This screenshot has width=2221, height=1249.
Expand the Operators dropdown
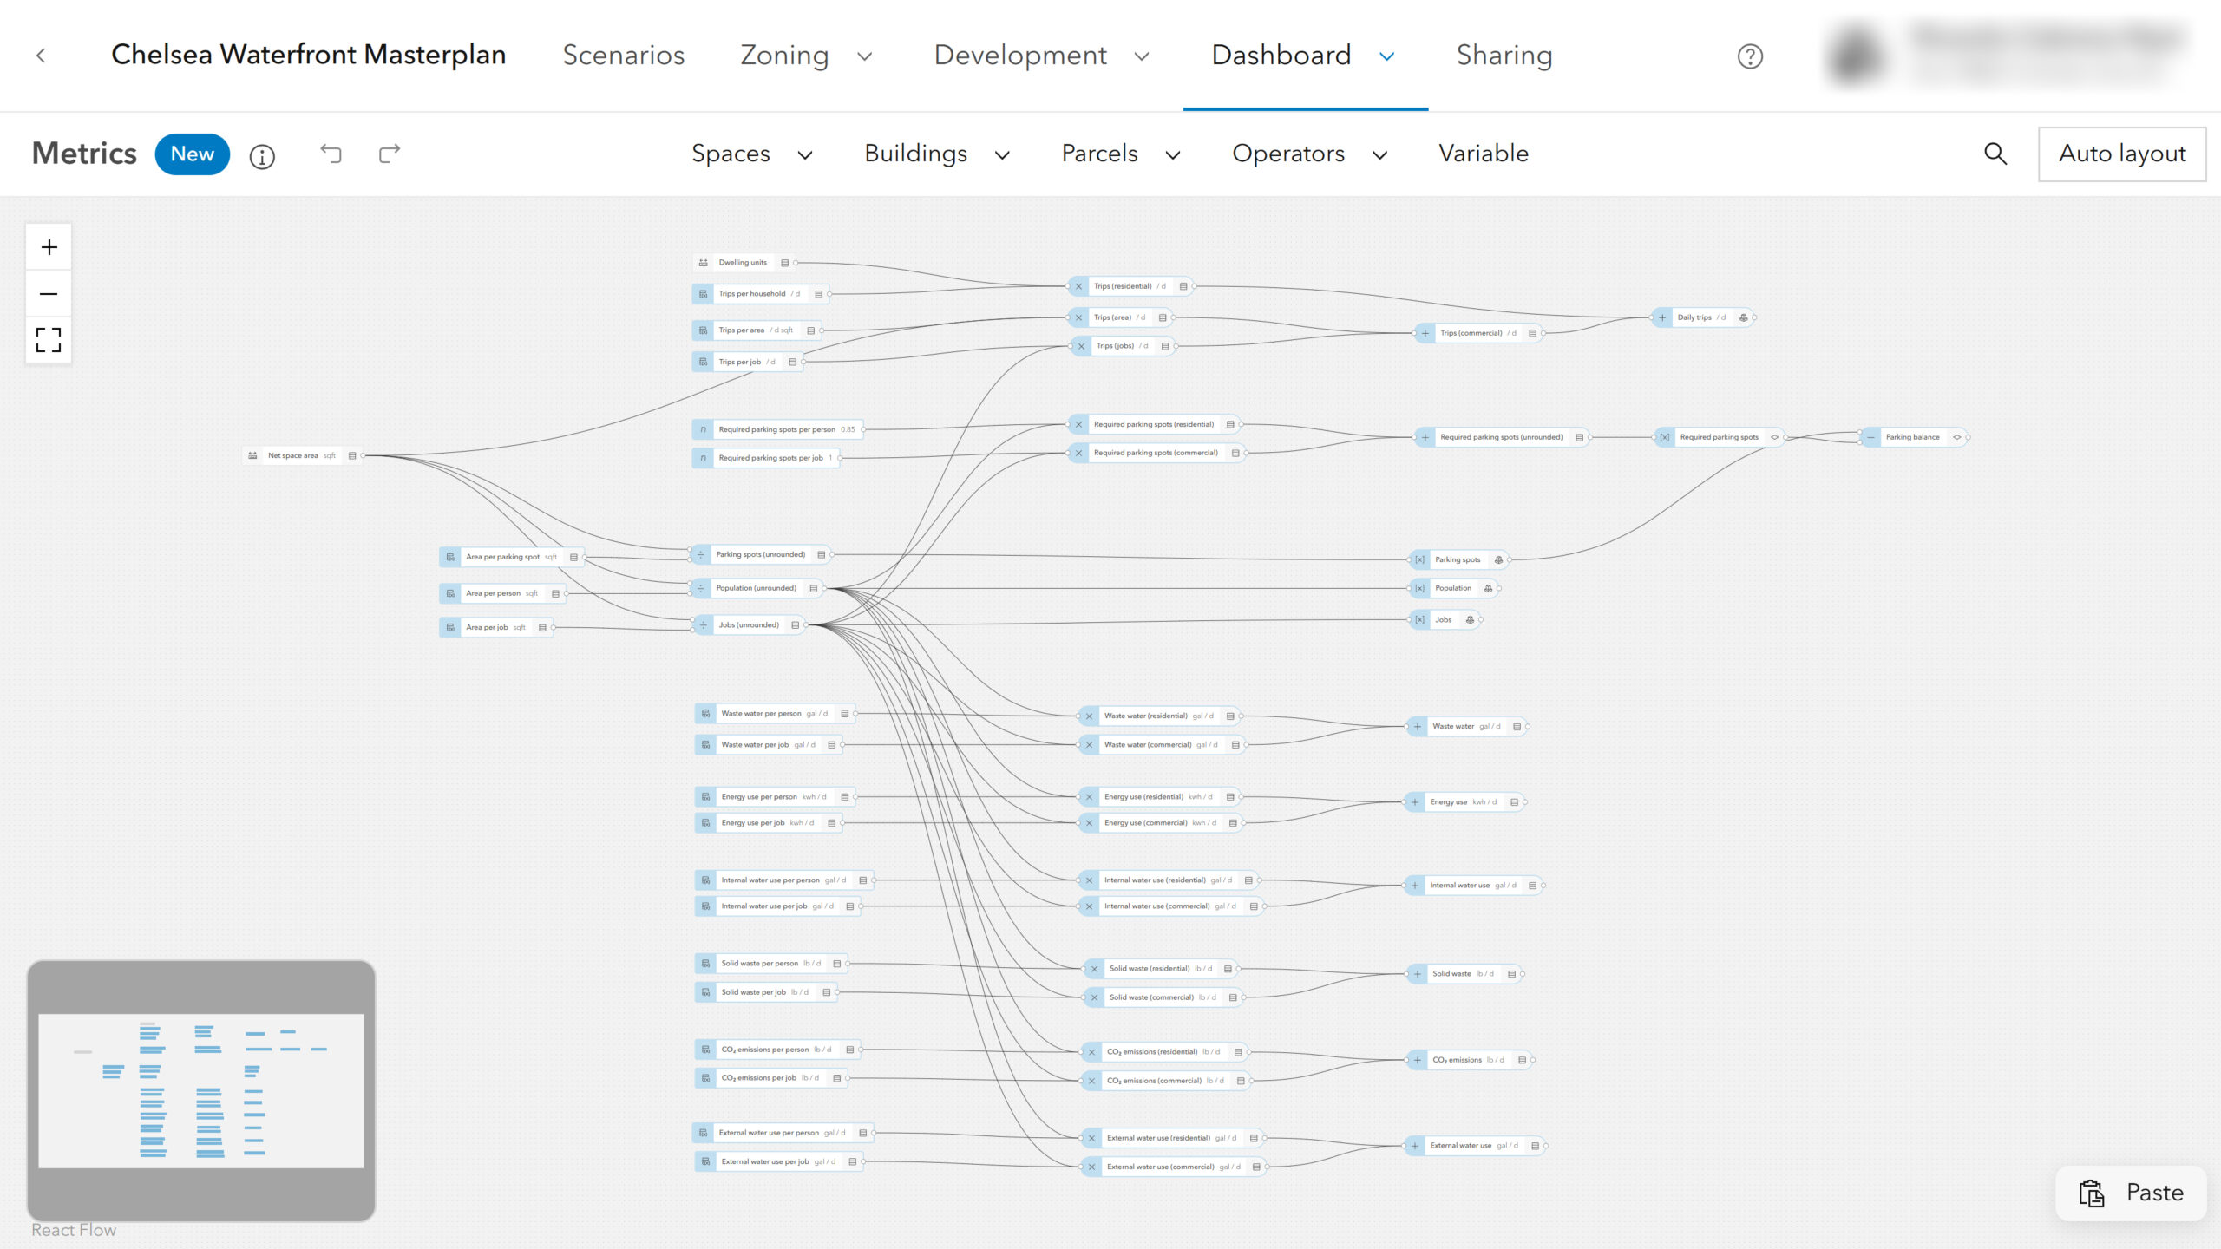pos(1309,154)
